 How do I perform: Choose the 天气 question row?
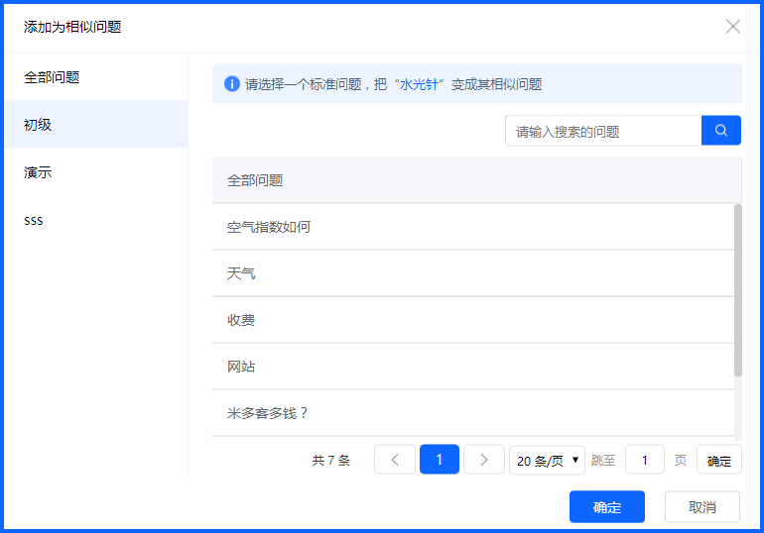pyautogui.click(x=473, y=273)
